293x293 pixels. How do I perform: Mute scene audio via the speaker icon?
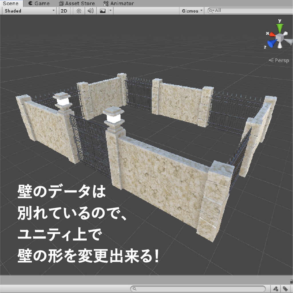pyautogui.click(x=90, y=11)
